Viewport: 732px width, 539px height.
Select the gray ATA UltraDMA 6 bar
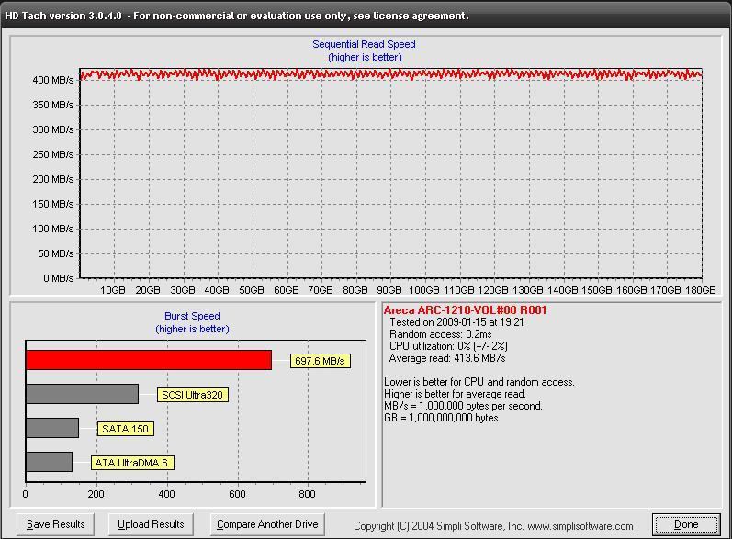pos(49,462)
